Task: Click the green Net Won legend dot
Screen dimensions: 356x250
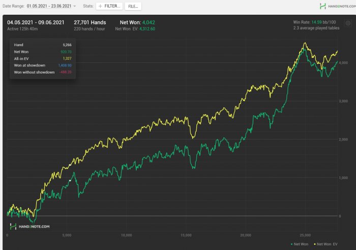Action: click(x=292, y=244)
